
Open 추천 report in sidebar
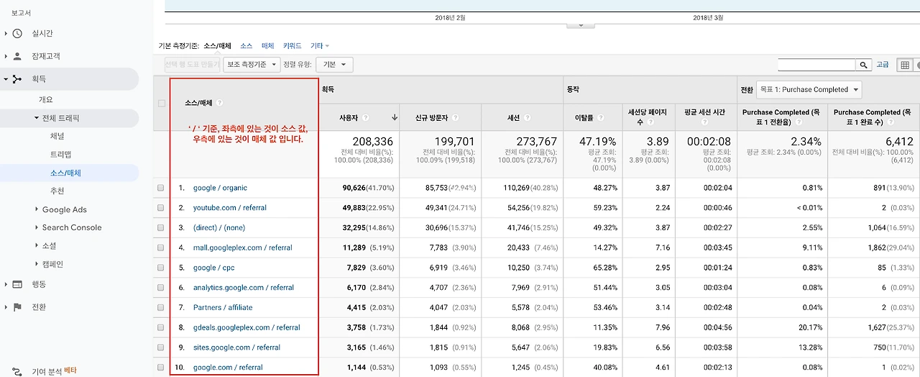(57, 191)
